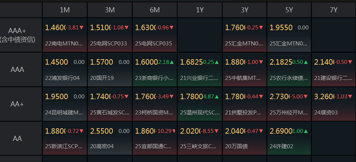Select the 7Y column header
This screenshot has height=162, width=356.
pyautogui.click(x=333, y=10)
